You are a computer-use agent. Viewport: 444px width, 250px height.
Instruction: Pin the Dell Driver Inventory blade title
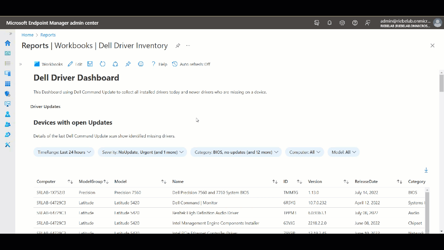coord(178,45)
